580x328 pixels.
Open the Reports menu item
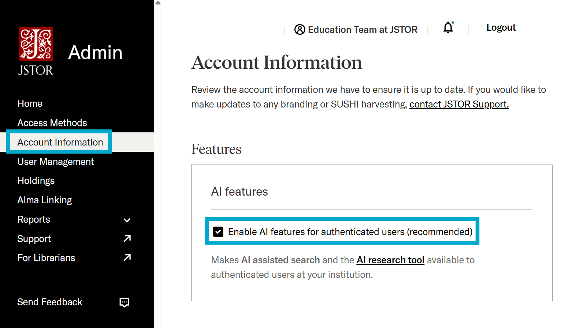pos(34,219)
